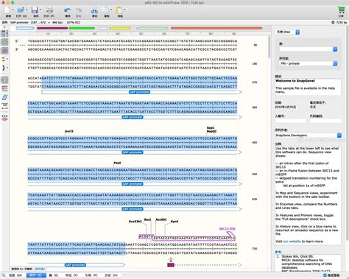Click the light green outlined feature bar in overview
This screenshot has height=279, width=349.
pos(152,28)
